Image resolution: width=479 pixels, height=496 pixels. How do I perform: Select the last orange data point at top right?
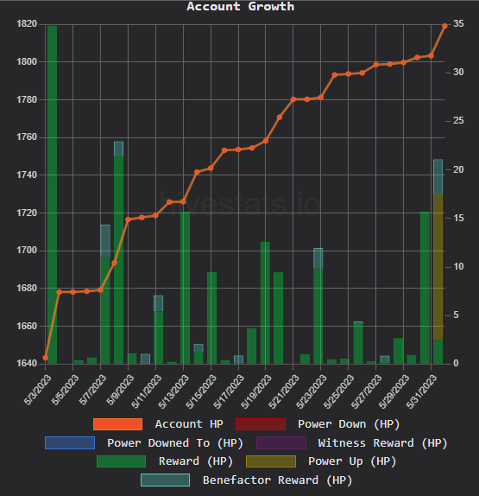pyautogui.click(x=444, y=26)
